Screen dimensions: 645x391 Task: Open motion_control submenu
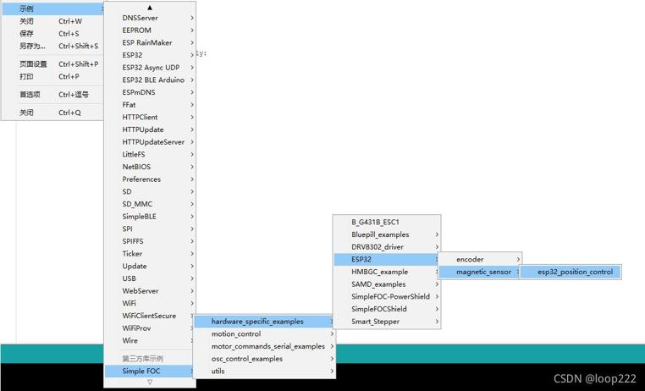tap(264, 333)
